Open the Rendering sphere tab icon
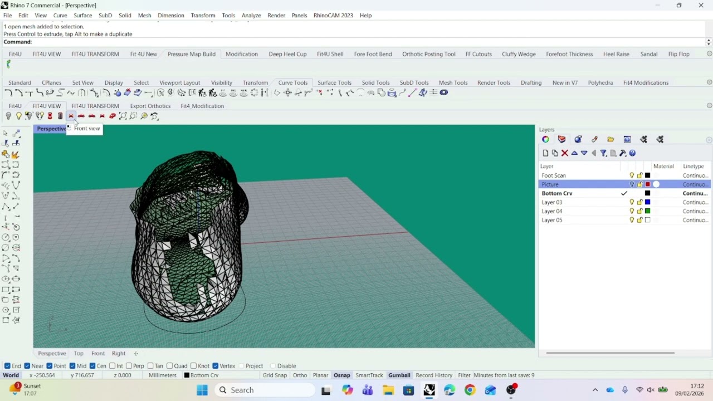Screen dimensions: 713x401 click(578, 139)
